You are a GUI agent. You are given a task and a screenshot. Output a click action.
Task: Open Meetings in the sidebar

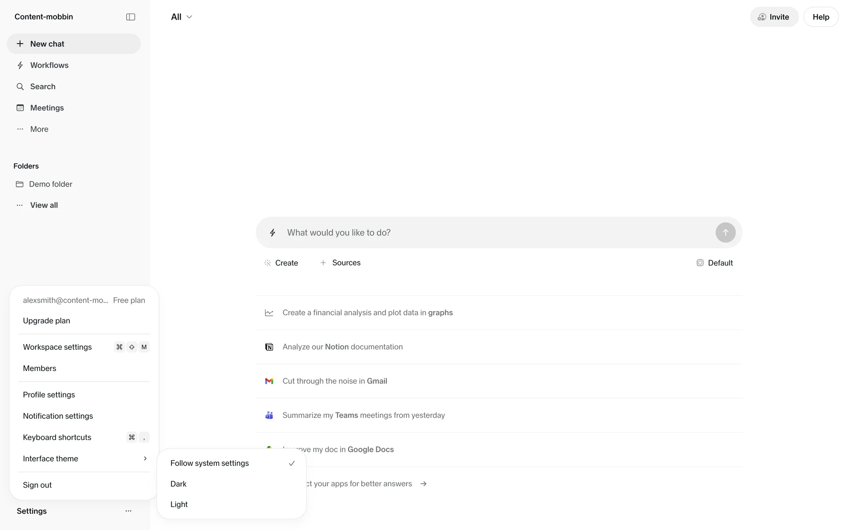pyautogui.click(x=47, y=108)
